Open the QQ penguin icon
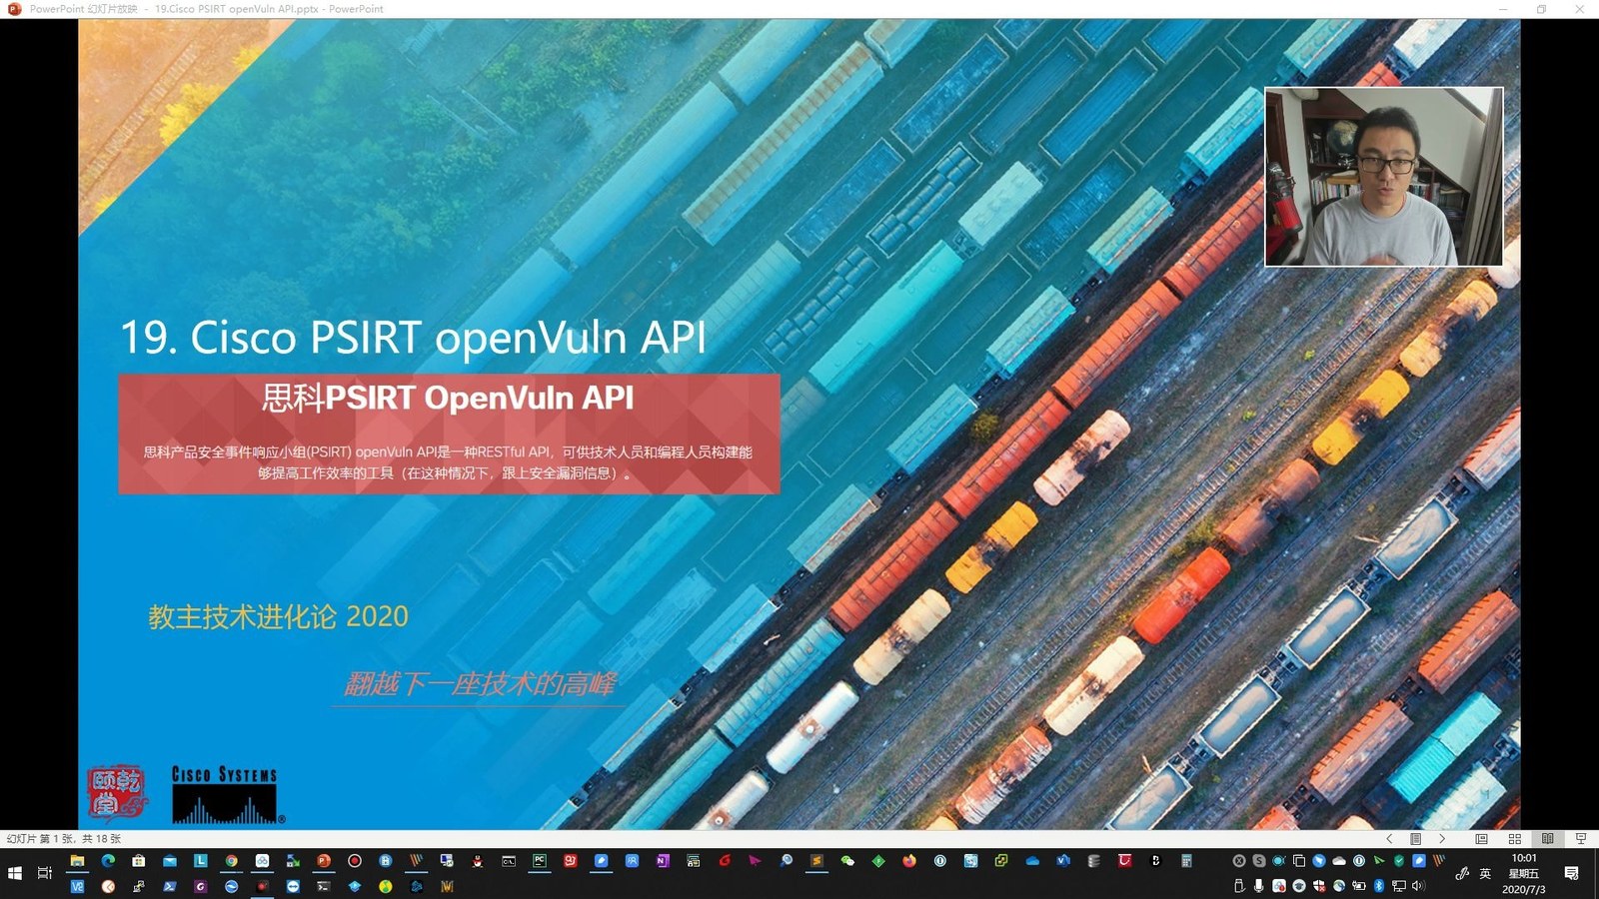Screen dimensions: 1599x899 (478, 861)
